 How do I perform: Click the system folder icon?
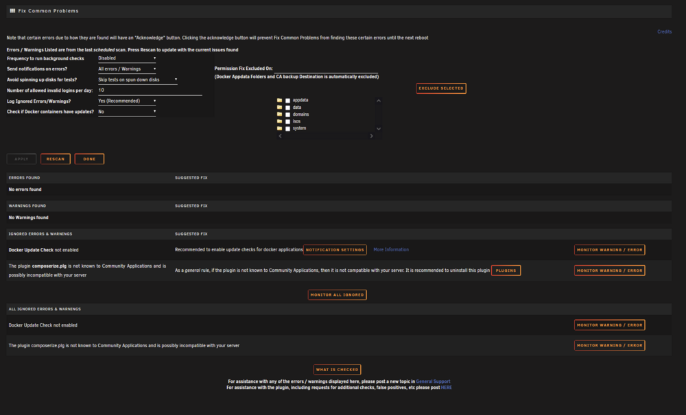tap(280, 128)
